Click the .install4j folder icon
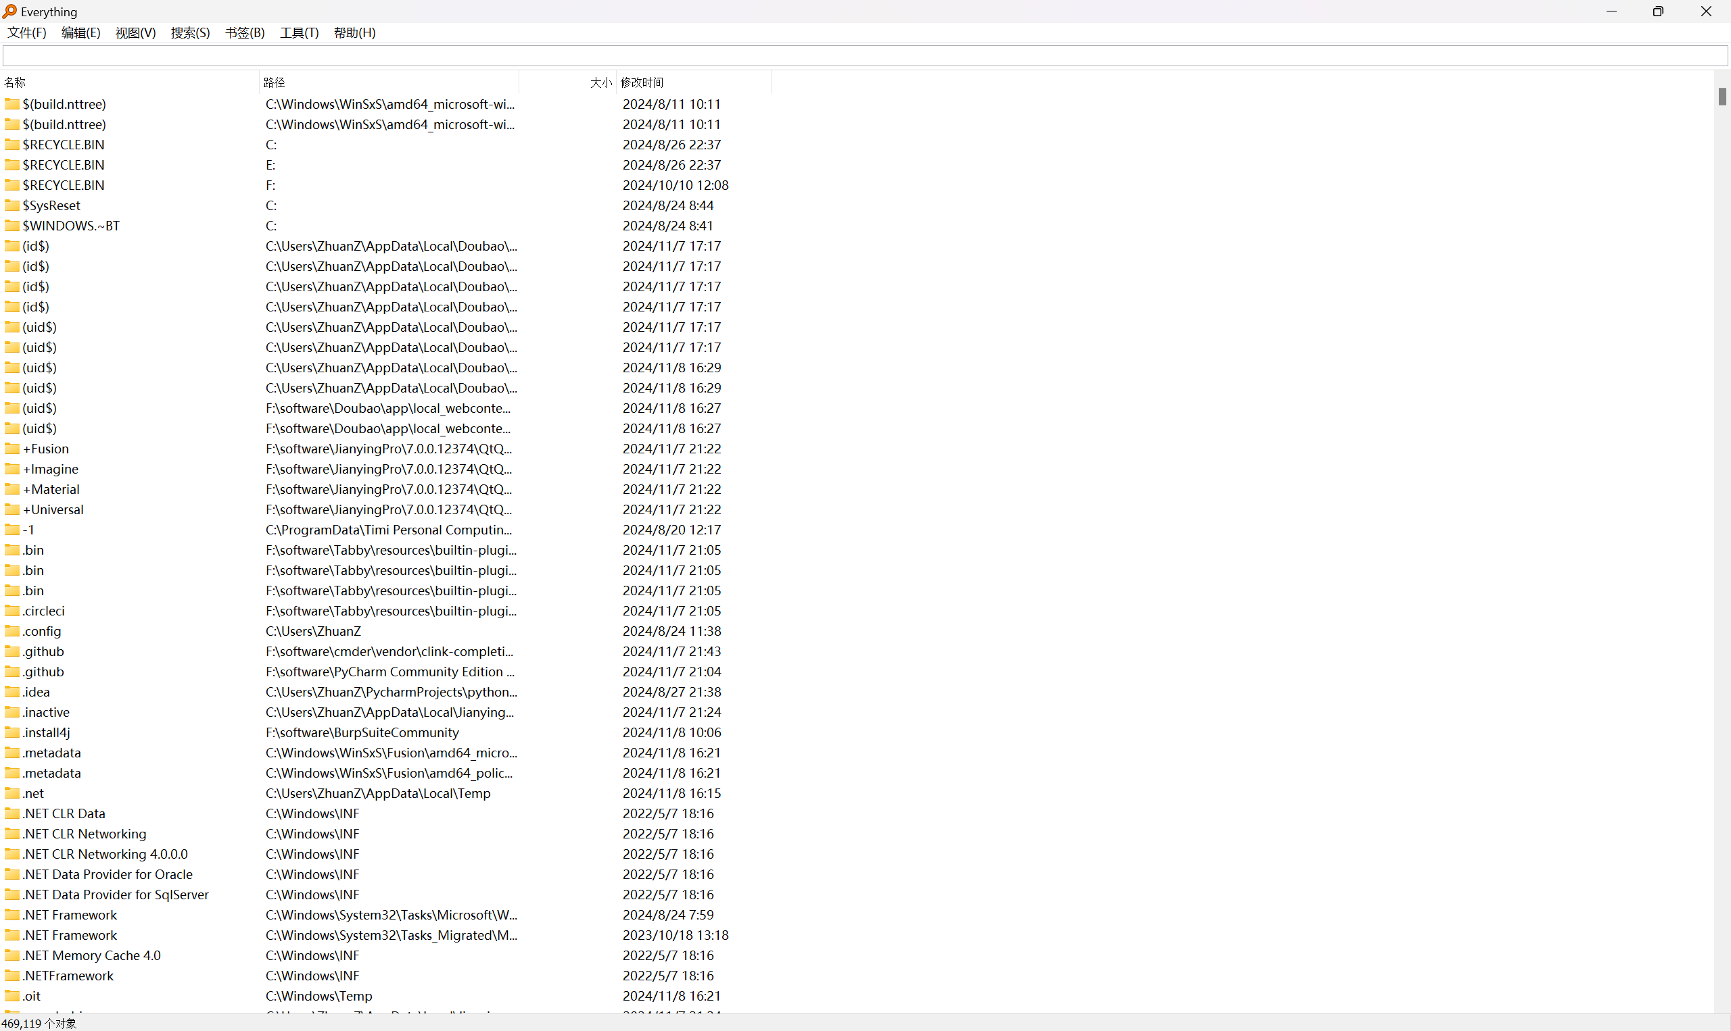The height and width of the screenshot is (1031, 1731). click(x=11, y=732)
